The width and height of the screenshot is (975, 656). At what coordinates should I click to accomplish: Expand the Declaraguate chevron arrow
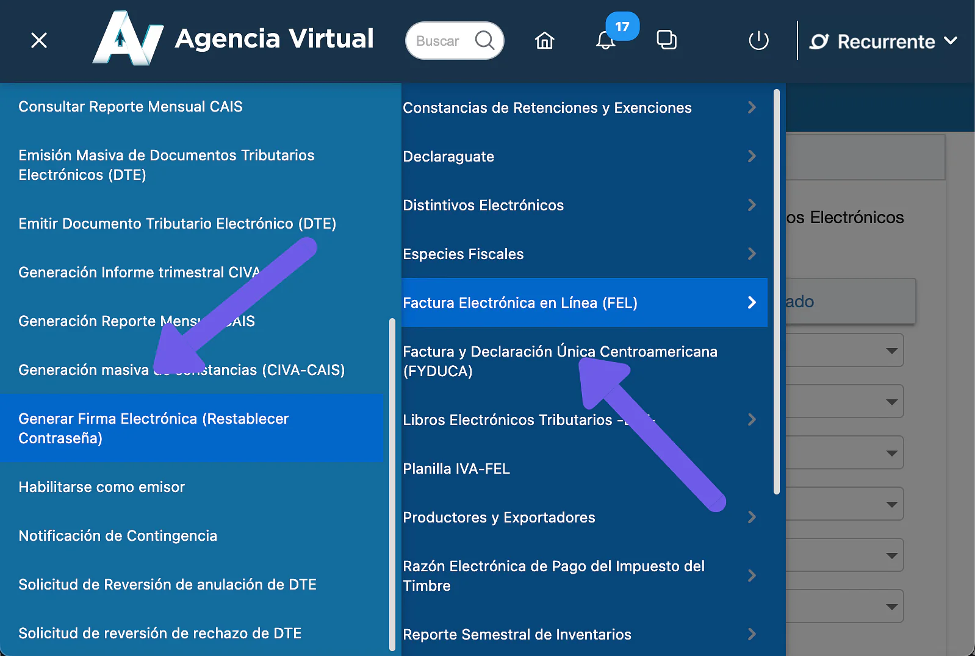tap(752, 156)
